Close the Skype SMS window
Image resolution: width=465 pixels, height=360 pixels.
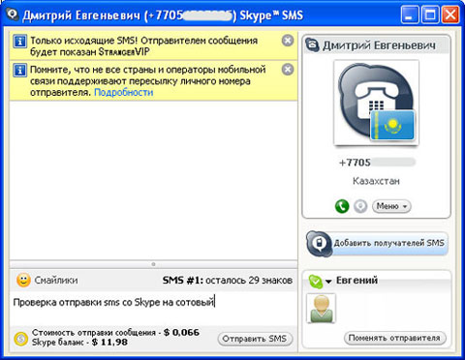coord(450,15)
